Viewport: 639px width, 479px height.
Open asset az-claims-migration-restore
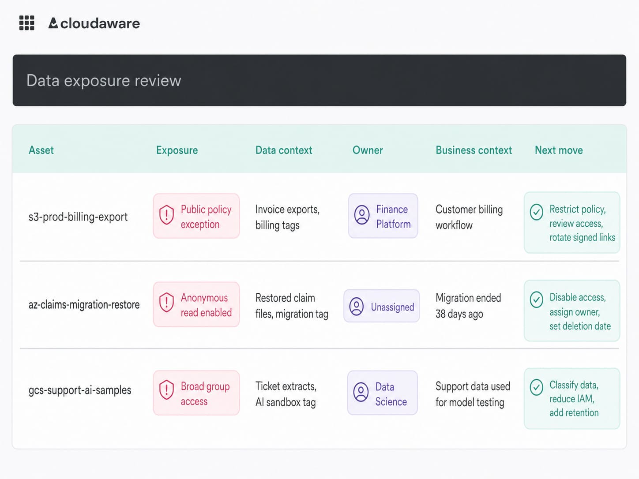84,305
